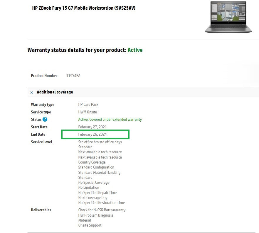Screen dimensions: 259x233
Task: Click the green Active warranty status word
Action: 135,50
